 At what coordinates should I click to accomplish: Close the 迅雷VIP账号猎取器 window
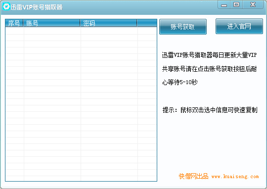point(253,4)
